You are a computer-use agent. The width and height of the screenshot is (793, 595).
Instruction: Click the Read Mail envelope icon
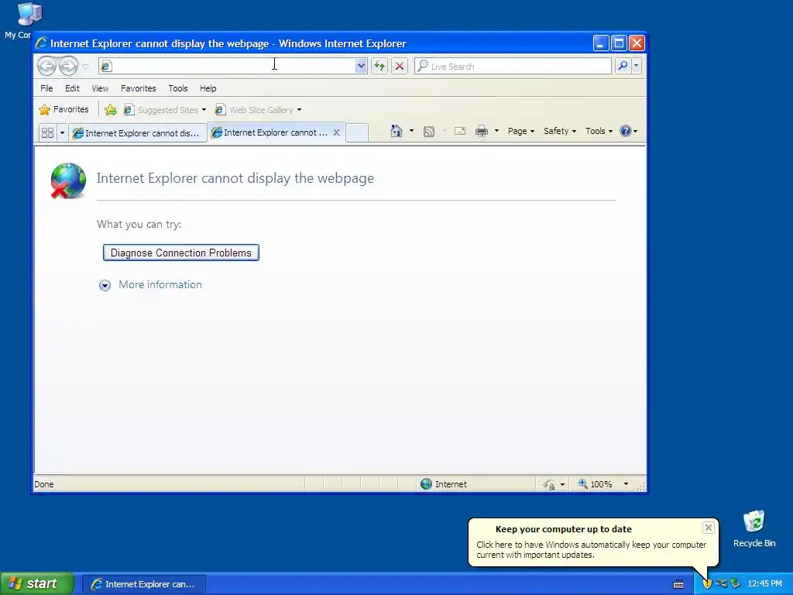pyautogui.click(x=460, y=131)
